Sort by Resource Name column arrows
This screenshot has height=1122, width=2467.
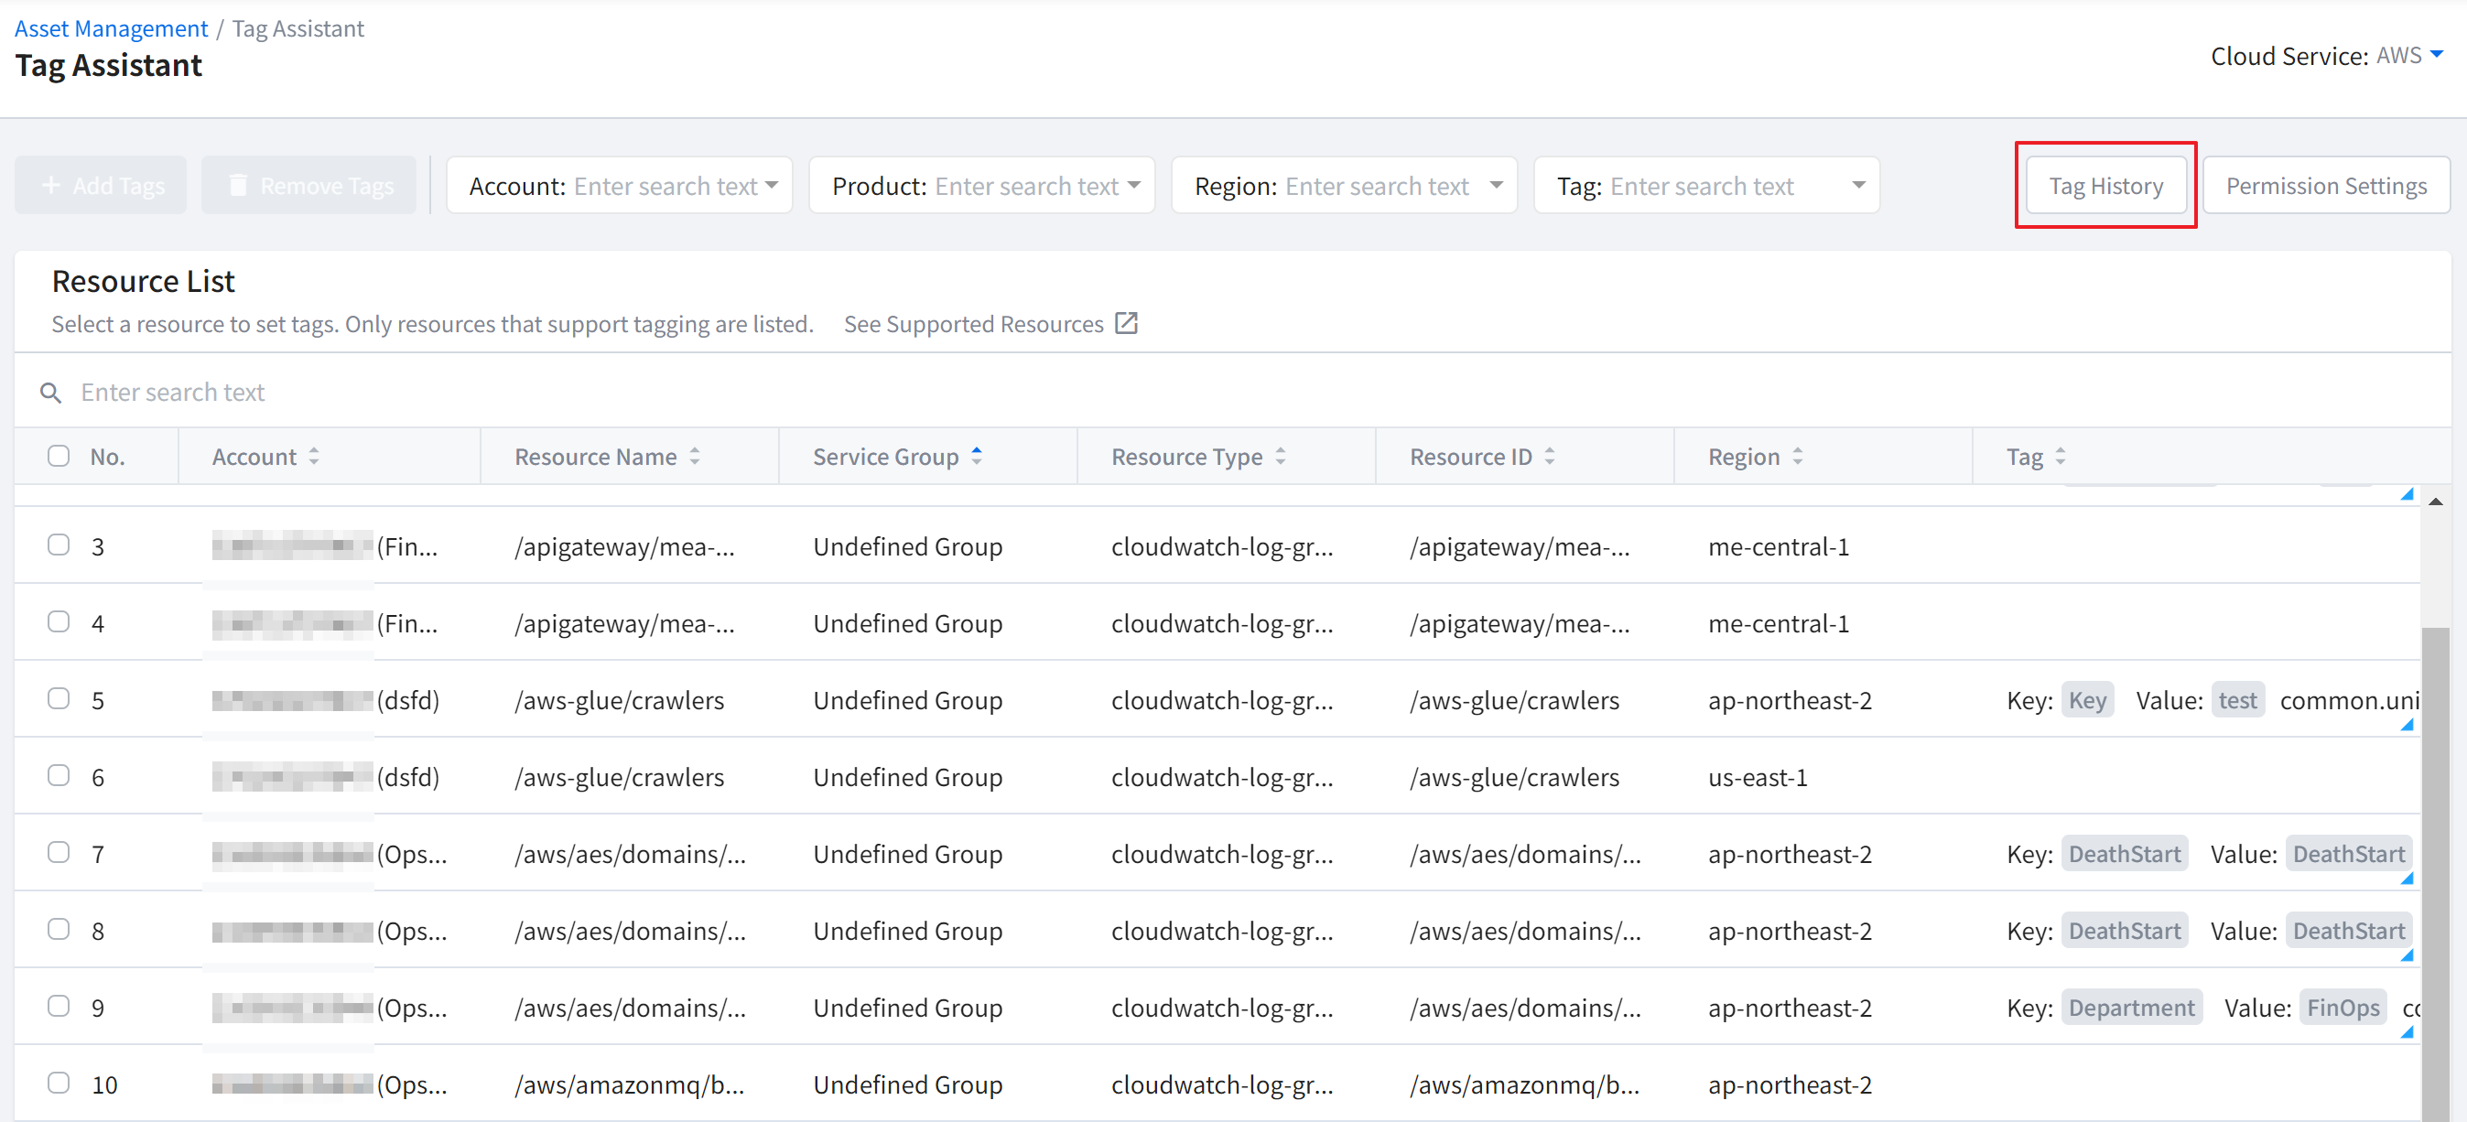694,457
